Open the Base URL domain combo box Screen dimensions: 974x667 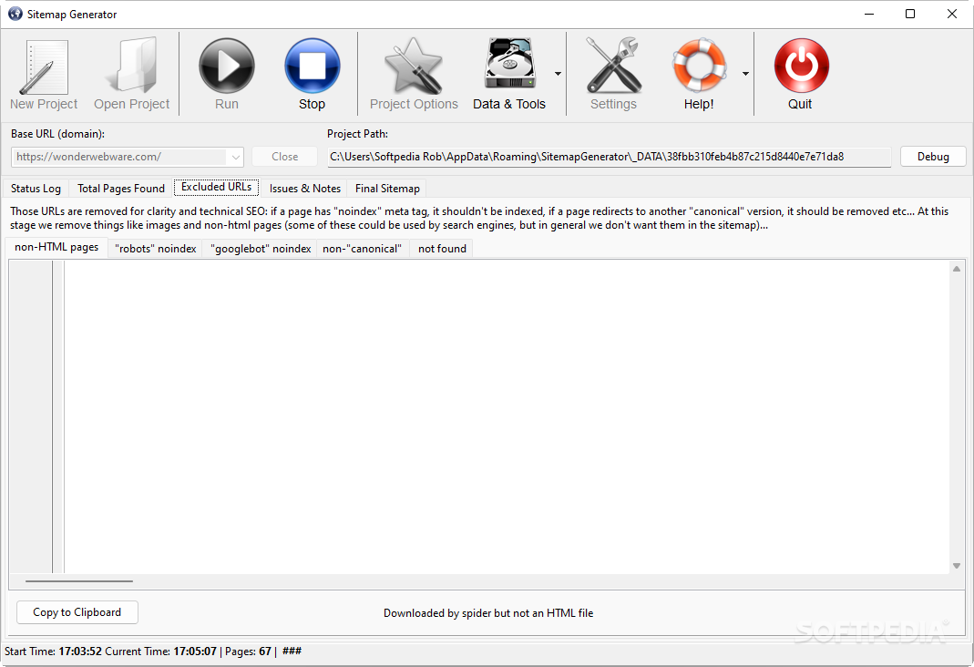click(x=128, y=157)
